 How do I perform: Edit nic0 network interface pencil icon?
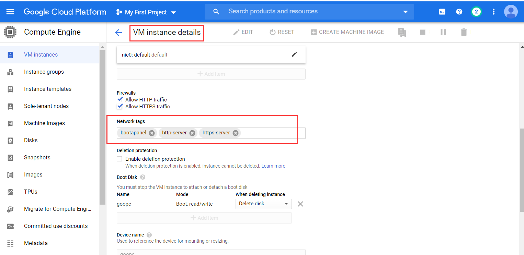tap(294, 54)
